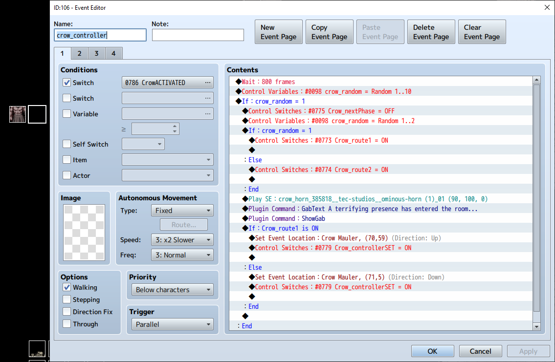Viewport: 555px width, 362px height.
Task: Click the empty event Image preview box
Action: [x=84, y=233]
